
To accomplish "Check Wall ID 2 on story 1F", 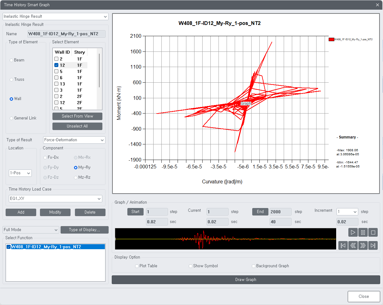I will [56, 59].
